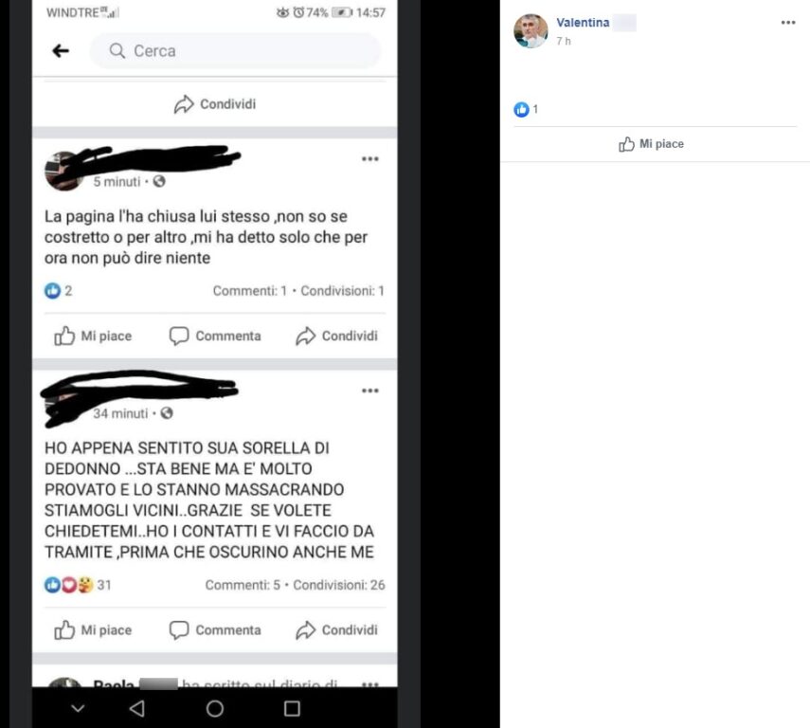Toggle Mi piace on Valentina's post
810x728 pixels.
[652, 144]
